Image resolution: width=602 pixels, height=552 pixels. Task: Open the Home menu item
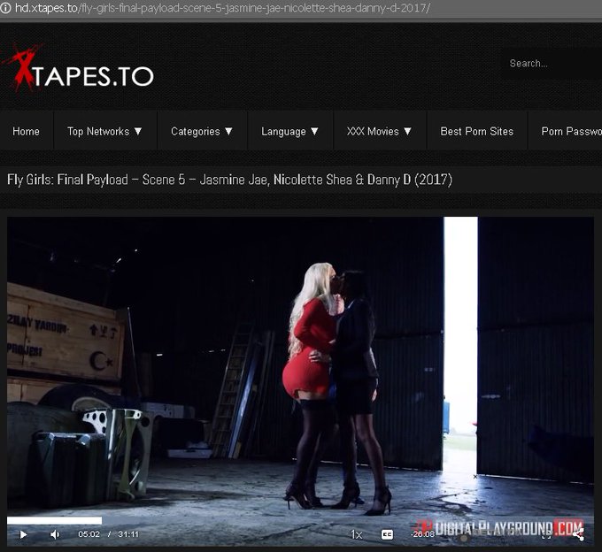(x=26, y=131)
